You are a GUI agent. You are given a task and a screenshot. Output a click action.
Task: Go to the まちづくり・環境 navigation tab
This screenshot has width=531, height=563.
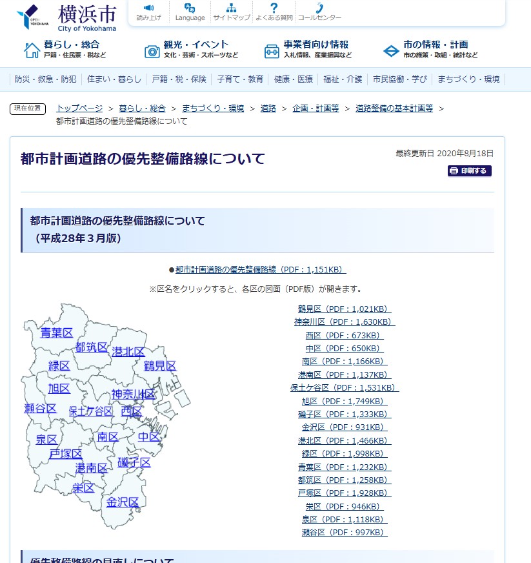(468, 79)
